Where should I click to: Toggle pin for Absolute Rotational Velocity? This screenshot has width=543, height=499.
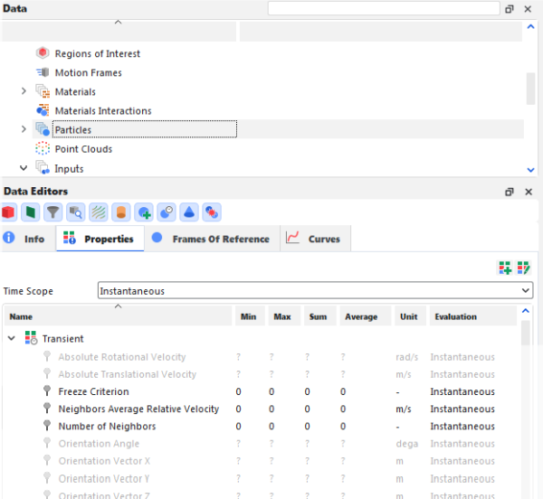point(47,356)
